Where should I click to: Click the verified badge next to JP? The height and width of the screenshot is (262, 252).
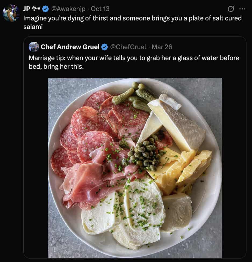coord(46,9)
